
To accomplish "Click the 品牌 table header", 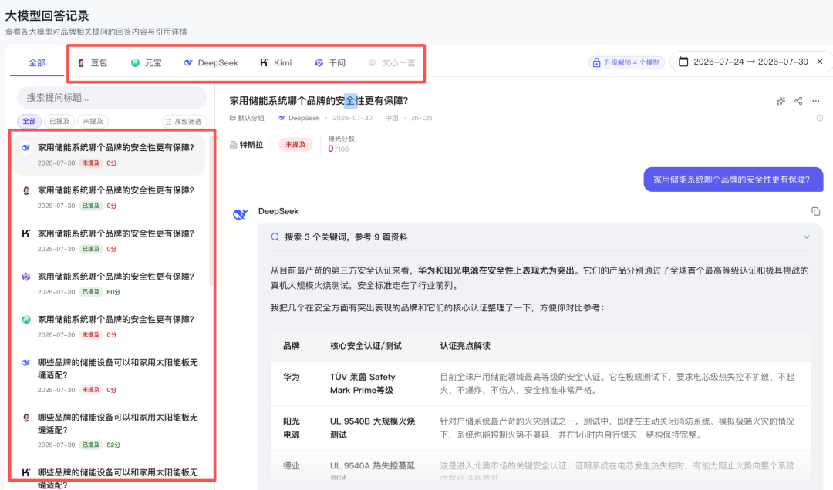I will coord(291,346).
